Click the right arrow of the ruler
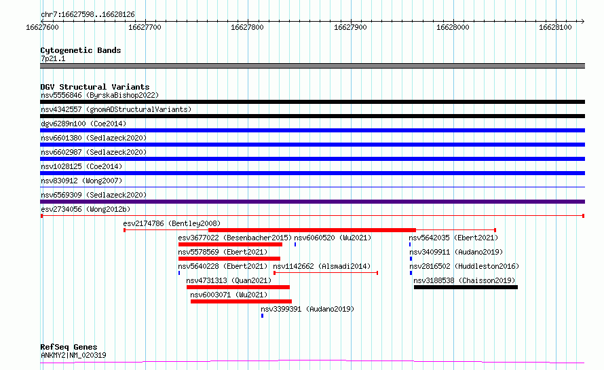 coord(582,21)
